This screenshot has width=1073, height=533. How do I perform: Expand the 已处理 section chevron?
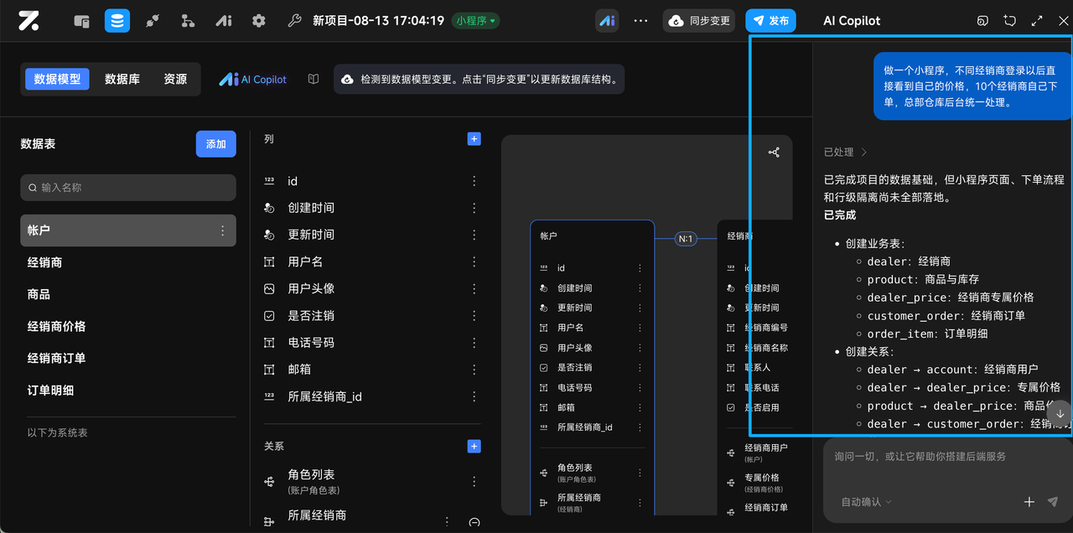click(864, 153)
